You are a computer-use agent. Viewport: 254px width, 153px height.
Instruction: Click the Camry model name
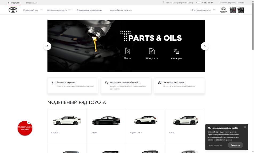[94, 133]
